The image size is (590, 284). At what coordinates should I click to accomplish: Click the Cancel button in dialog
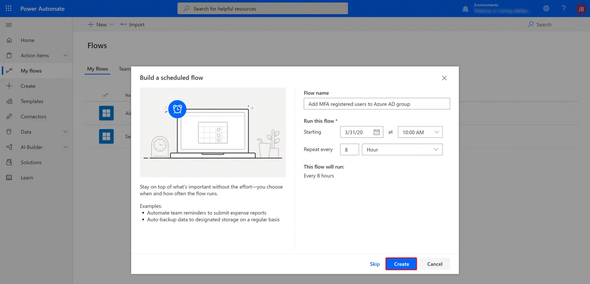click(x=434, y=264)
